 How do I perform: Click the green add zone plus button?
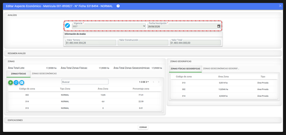click(x=11, y=82)
